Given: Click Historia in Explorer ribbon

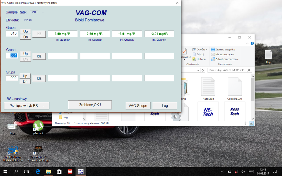Looking at the screenshot, I should tap(199, 59).
